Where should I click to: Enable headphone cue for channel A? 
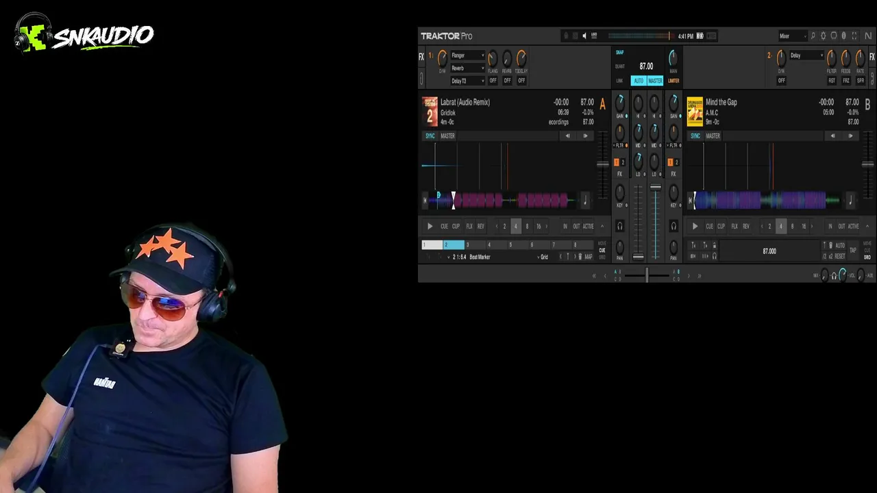[x=619, y=226]
